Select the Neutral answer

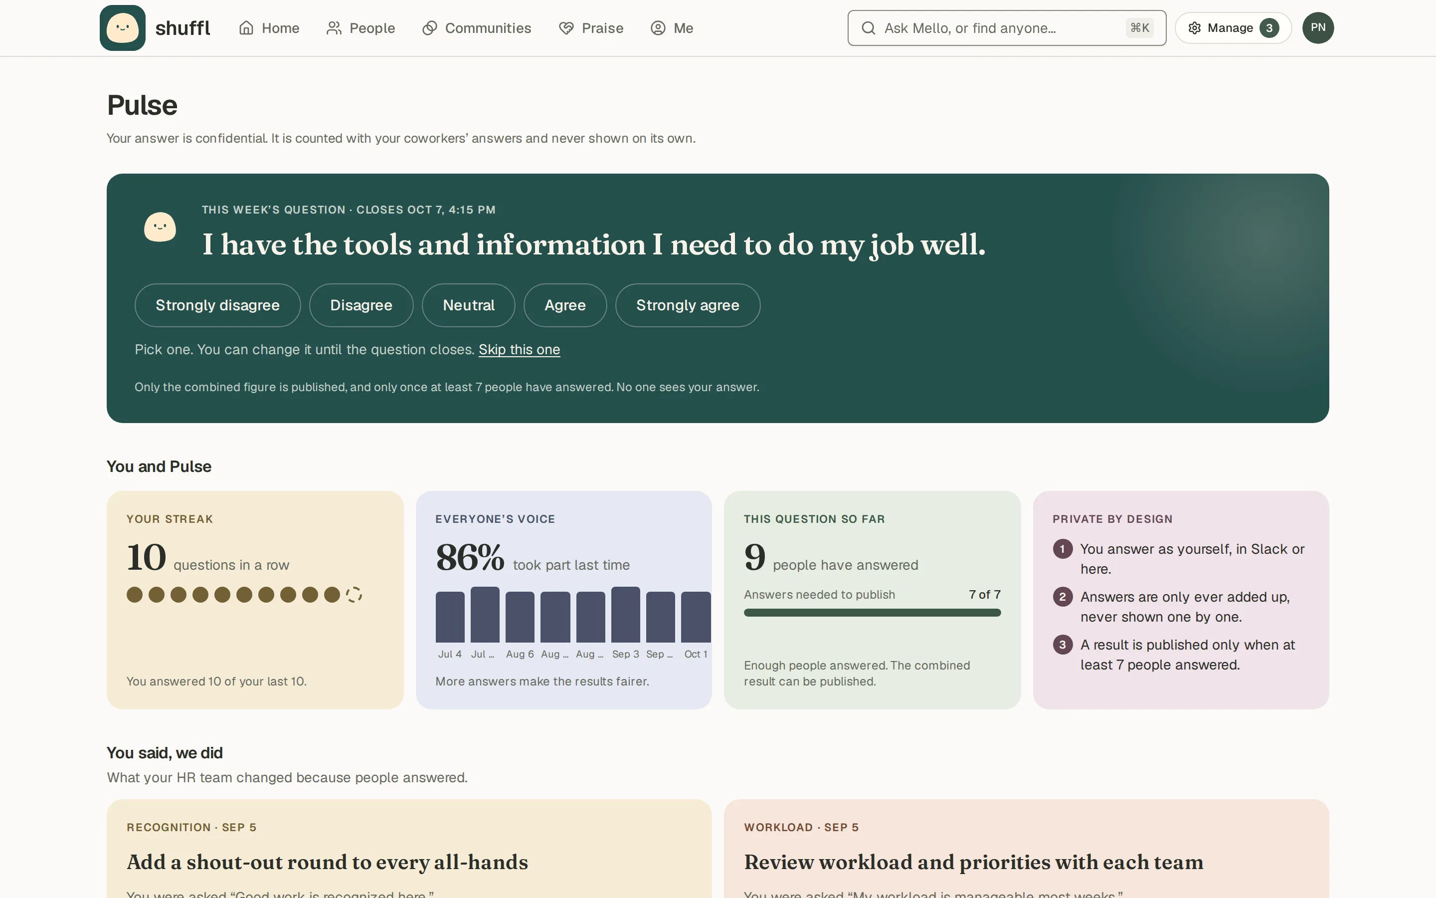pos(469,305)
